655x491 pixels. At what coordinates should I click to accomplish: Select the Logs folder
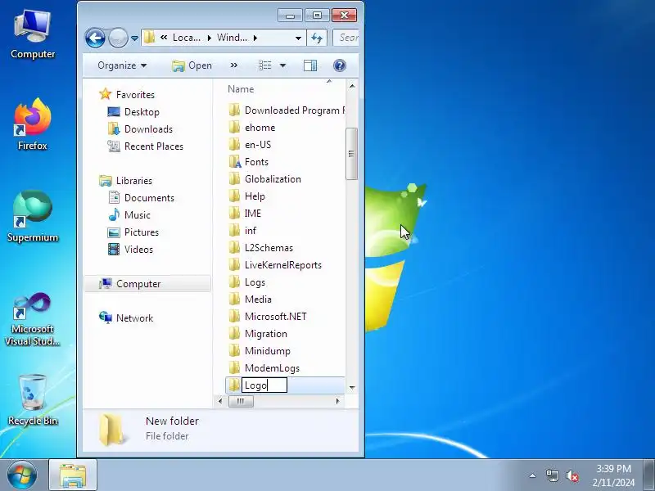247,282
